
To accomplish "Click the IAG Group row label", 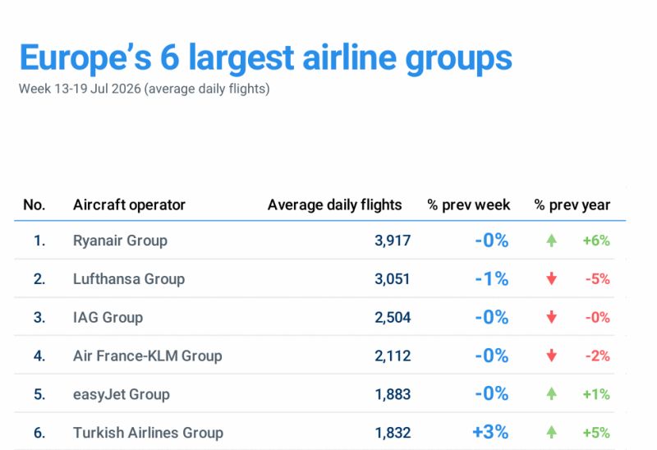I will click(108, 318).
